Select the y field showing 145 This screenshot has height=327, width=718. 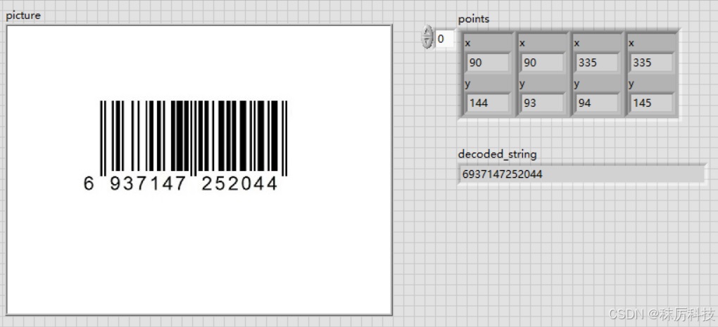coord(651,103)
